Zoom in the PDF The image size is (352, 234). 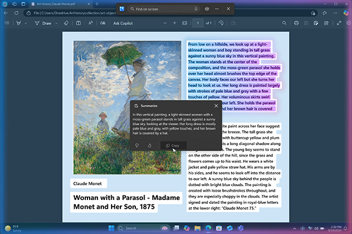coord(174,23)
